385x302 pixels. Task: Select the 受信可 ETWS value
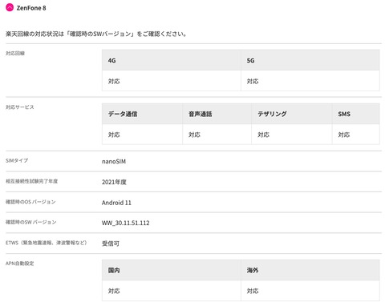click(x=111, y=244)
